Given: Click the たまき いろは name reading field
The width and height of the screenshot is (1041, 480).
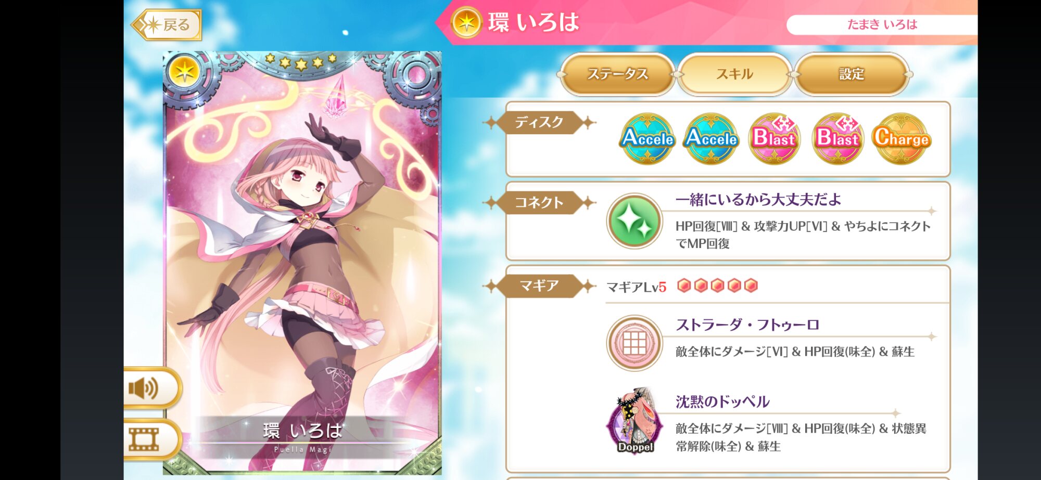Looking at the screenshot, I should tap(882, 24).
